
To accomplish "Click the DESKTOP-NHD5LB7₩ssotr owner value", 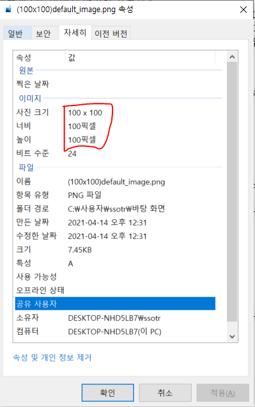I will [x=114, y=318].
